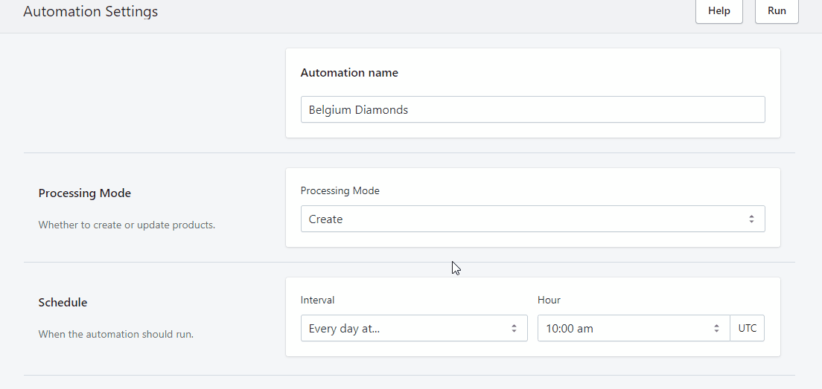This screenshot has width=822, height=389.
Task: Edit the Automation name field
Action: point(532,109)
